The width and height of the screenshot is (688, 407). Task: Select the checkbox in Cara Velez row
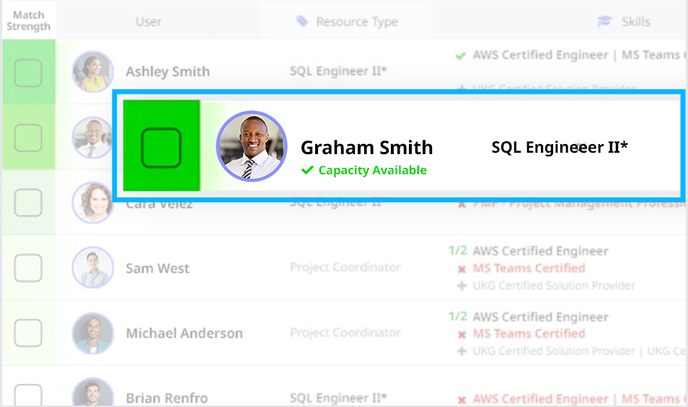point(28,202)
